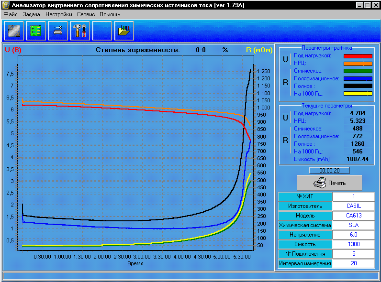Pick the orange НРЦ color swatch
The image size is (381, 282).
tap(358, 64)
